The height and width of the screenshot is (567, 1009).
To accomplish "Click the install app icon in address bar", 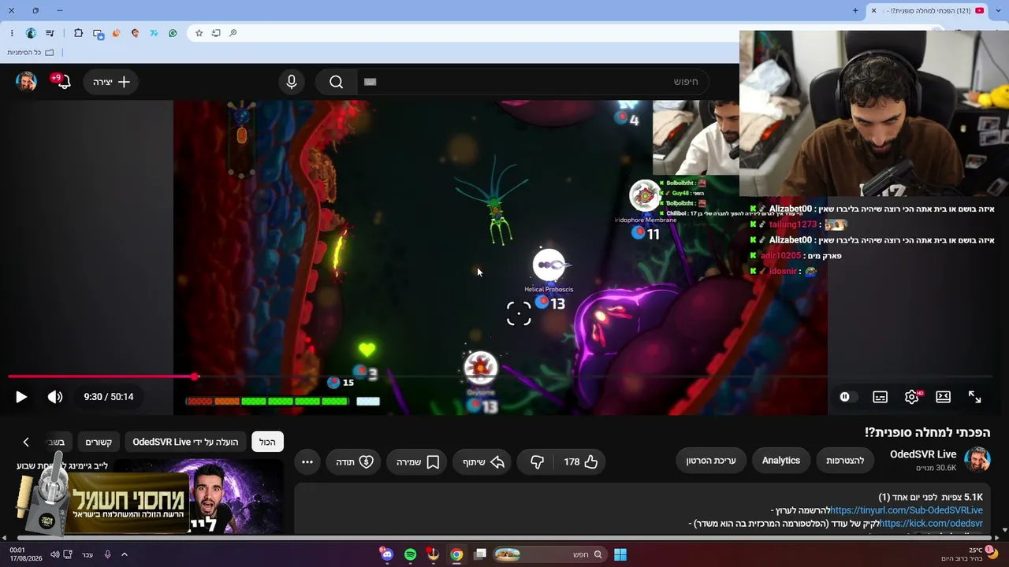I will 216,33.
